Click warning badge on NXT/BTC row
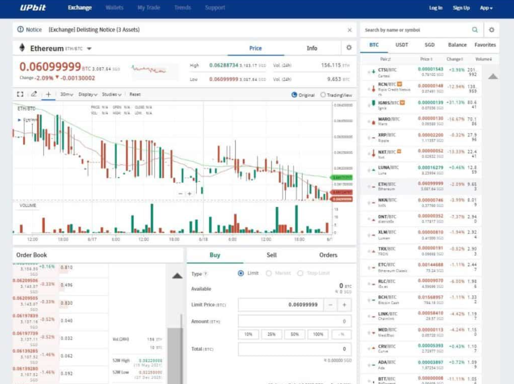The image size is (514, 384). (x=399, y=152)
